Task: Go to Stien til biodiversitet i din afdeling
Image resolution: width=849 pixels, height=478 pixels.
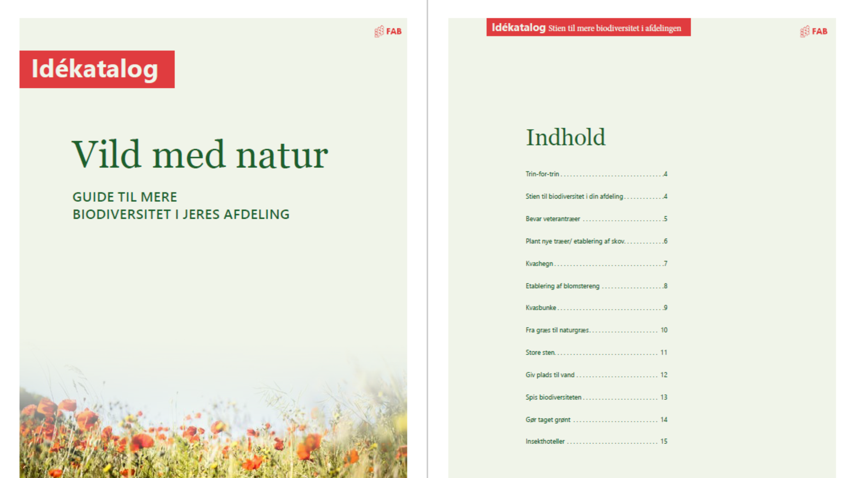Action: tap(574, 197)
